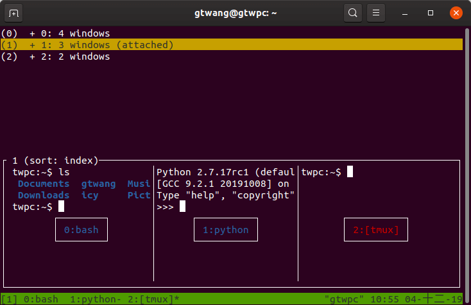Image resolution: width=471 pixels, height=305 pixels.
Task: Switch to 0:bash in the status bar
Action: pyautogui.click(x=40, y=299)
